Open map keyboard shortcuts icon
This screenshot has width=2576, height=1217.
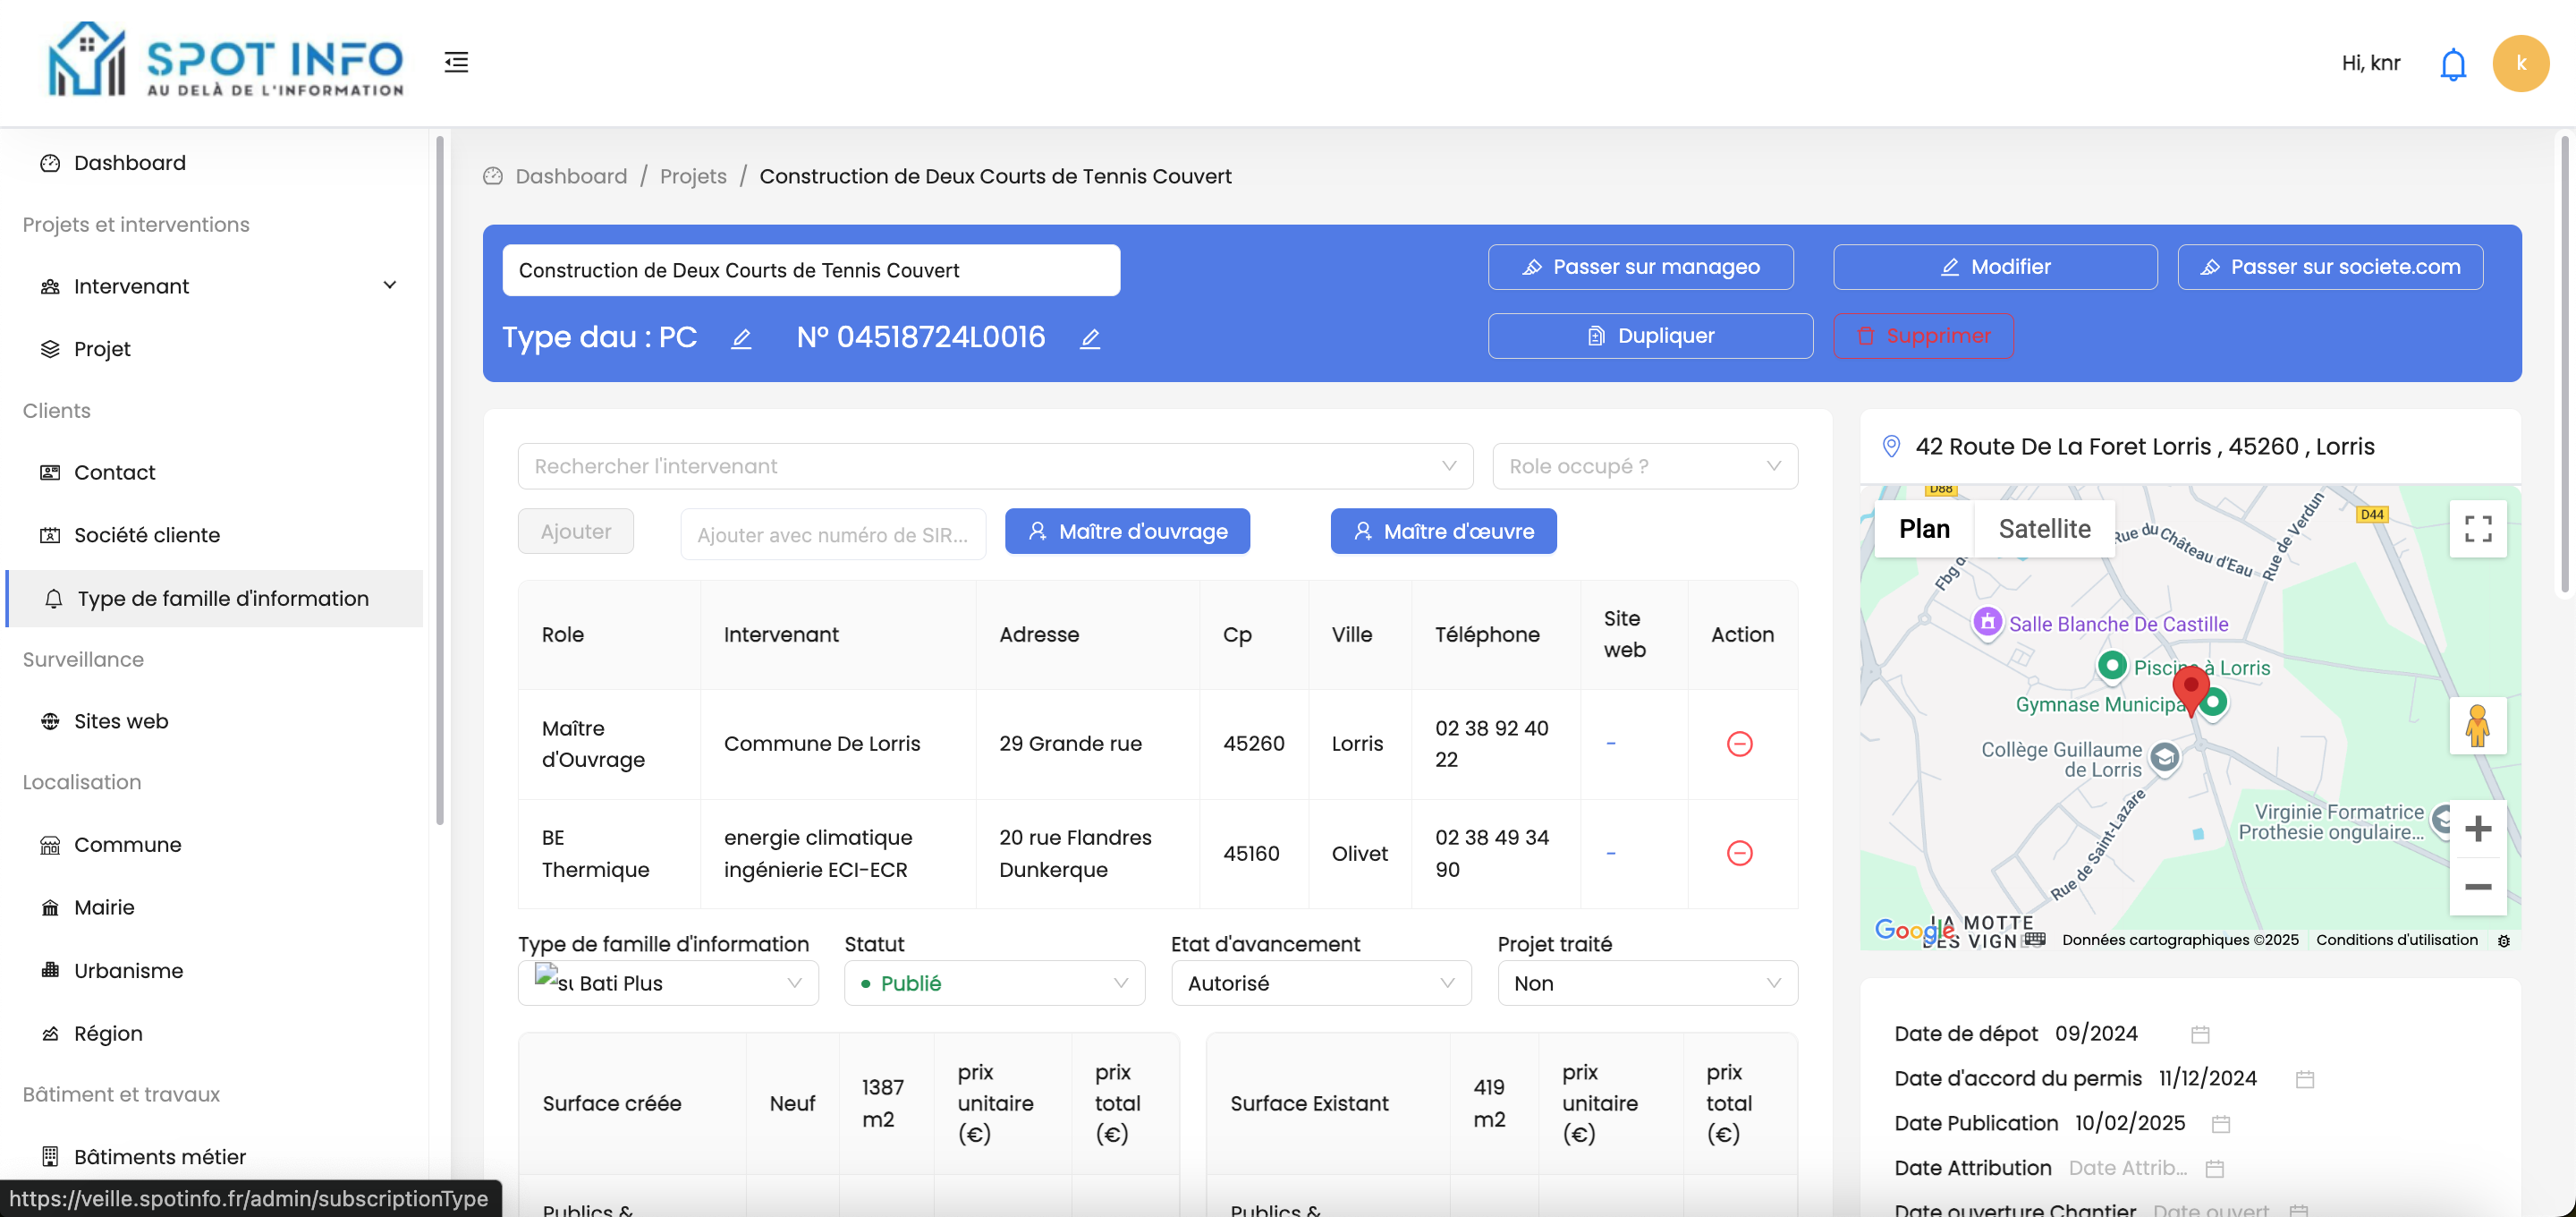pos(2035,939)
